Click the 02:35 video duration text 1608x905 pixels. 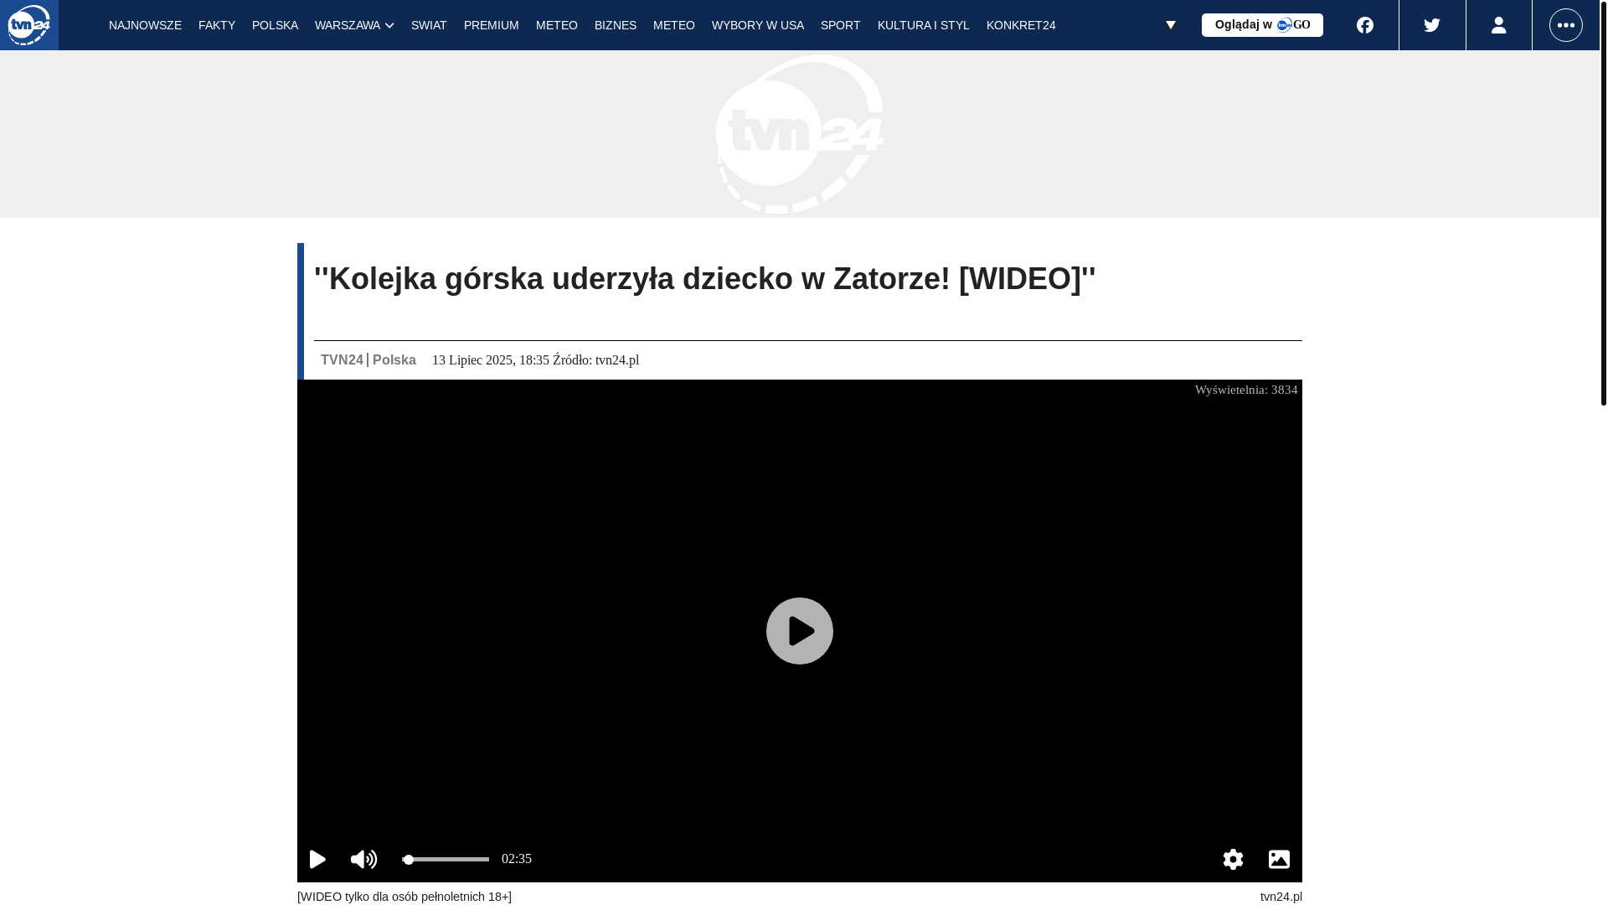pyautogui.click(x=517, y=859)
